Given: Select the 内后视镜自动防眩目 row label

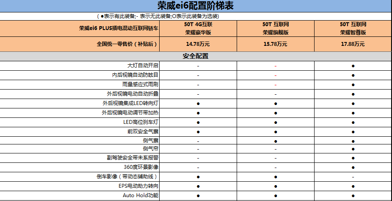Looking at the screenshot, I should (x=135, y=75).
